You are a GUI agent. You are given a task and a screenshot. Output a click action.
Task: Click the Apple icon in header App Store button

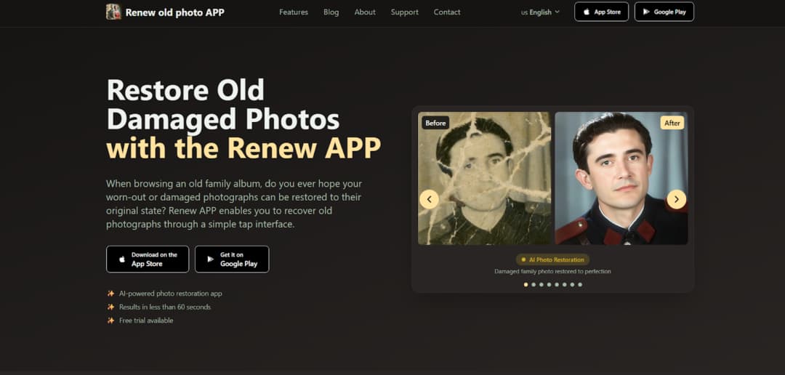[x=587, y=12]
